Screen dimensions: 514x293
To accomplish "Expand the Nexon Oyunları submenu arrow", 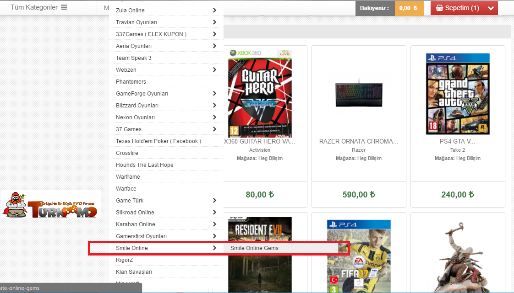I will [x=214, y=117].
